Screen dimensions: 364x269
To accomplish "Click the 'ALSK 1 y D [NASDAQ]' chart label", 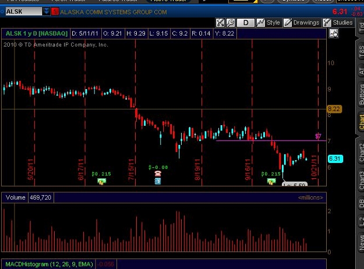I will tap(37, 34).
